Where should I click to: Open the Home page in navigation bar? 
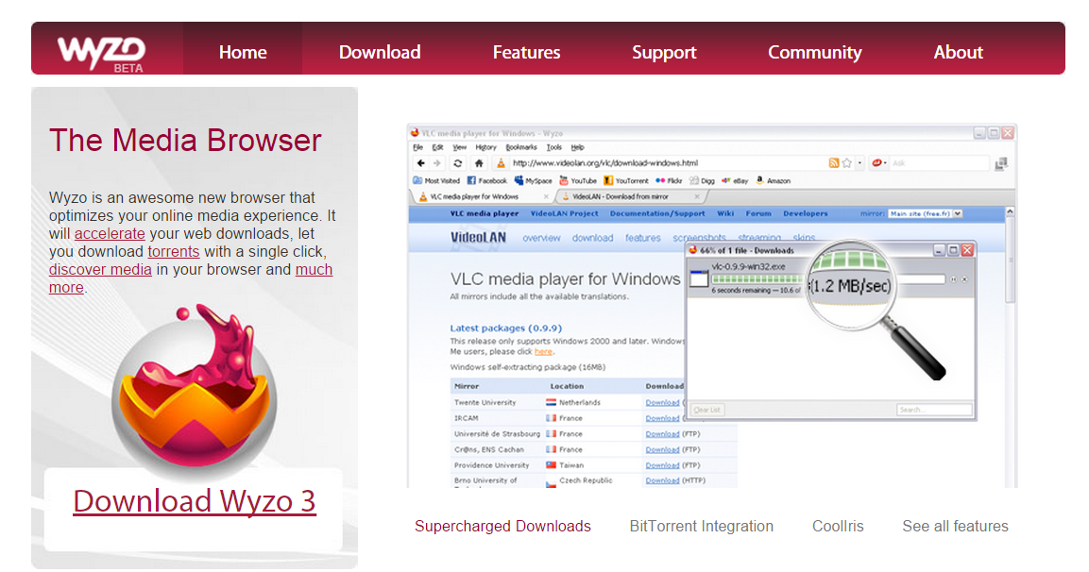click(x=243, y=52)
